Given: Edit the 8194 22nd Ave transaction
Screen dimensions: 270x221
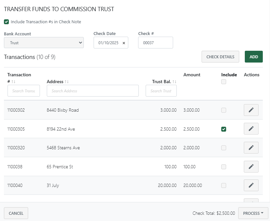Looking at the screenshot, I should click(x=251, y=129).
